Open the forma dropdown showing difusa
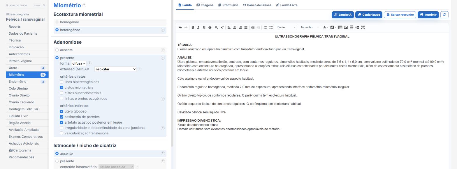 pyautogui.click(x=79, y=63)
